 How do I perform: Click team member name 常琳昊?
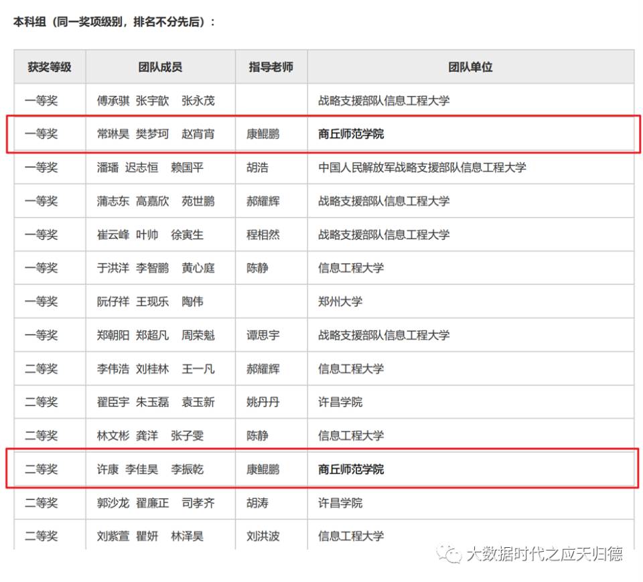(113, 134)
